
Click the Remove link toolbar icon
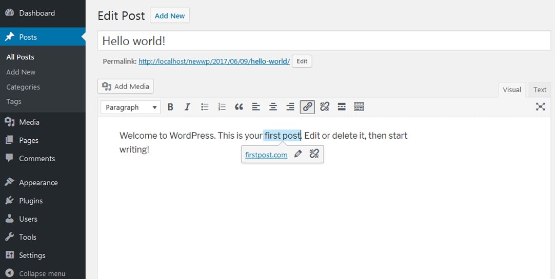click(325, 107)
